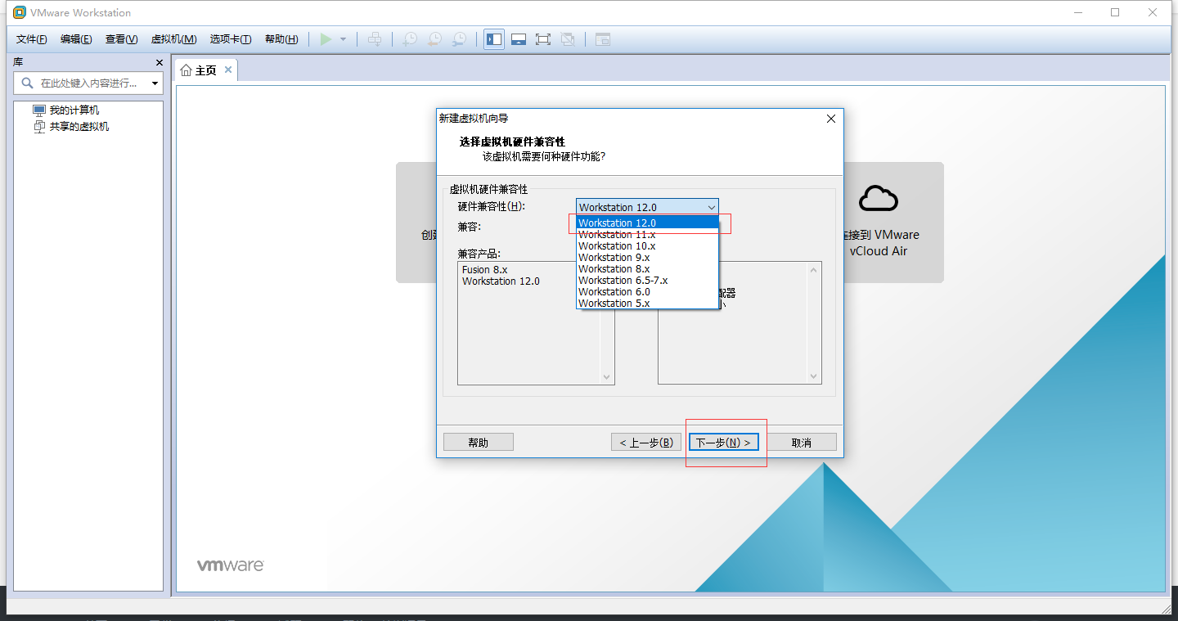Open the 文件(F) menu
Screen dimensions: 1178x621
(31, 39)
